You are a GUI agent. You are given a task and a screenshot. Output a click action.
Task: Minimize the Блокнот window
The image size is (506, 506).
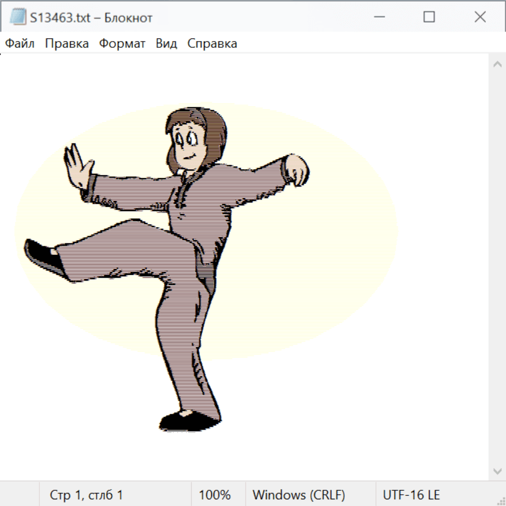378,17
